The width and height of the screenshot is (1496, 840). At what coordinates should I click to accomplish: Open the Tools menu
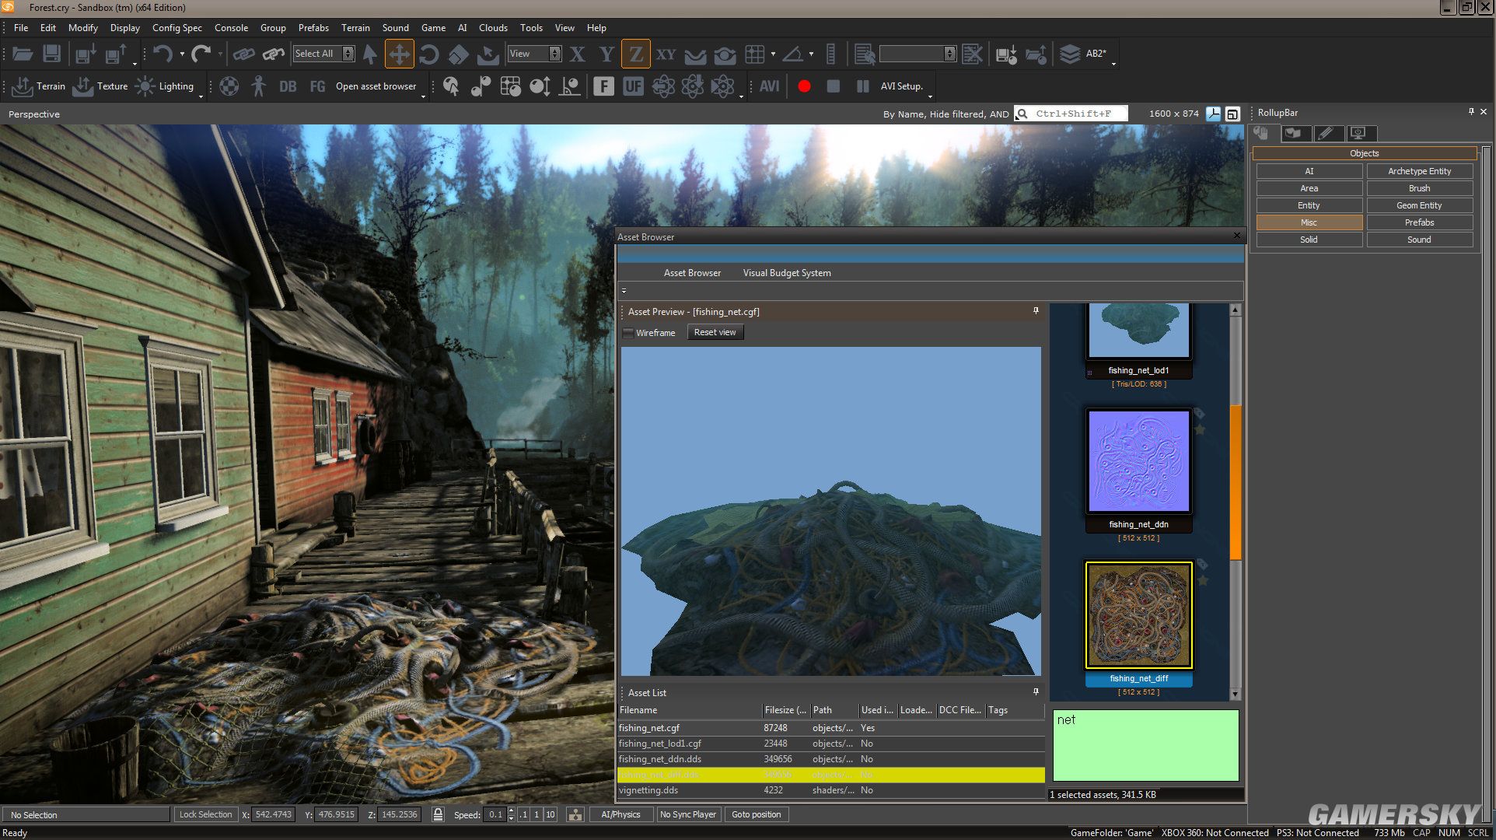(531, 27)
